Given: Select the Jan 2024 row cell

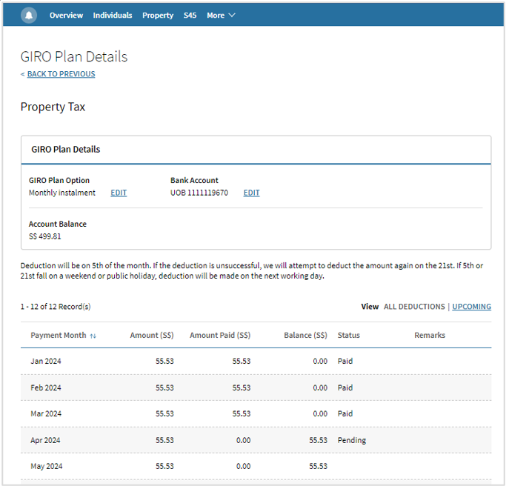Looking at the screenshot, I should [x=46, y=362].
